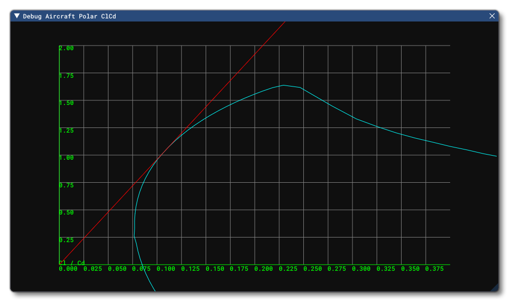Click the 0.25 vertical axis tick label

coord(67,240)
